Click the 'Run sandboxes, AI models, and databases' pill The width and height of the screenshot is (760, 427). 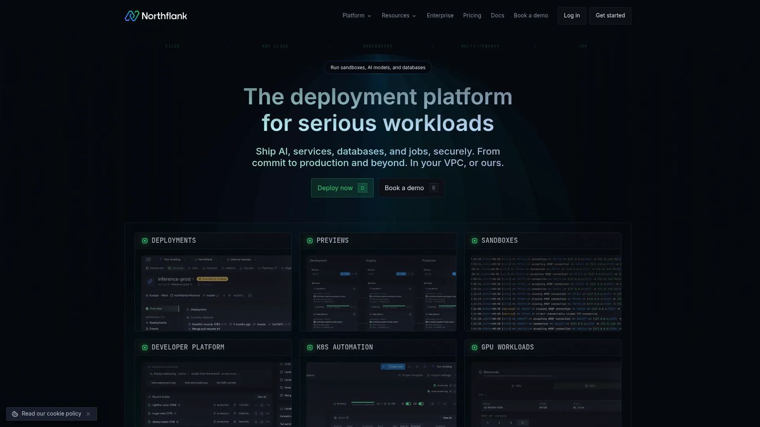click(x=378, y=67)
